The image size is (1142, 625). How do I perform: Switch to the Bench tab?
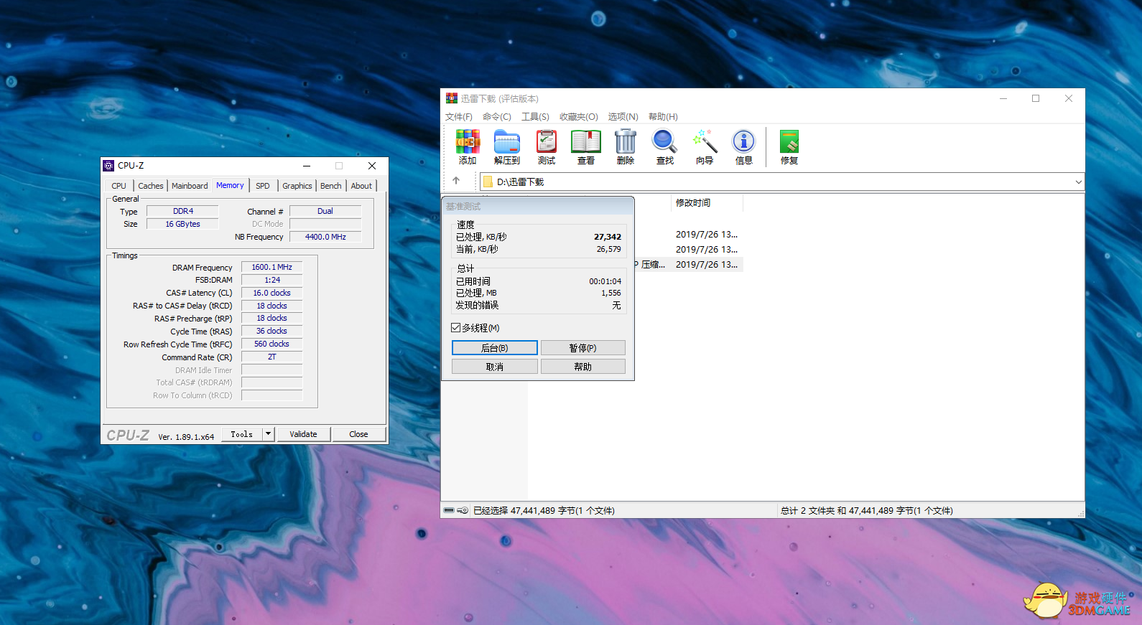click(331, 186)
